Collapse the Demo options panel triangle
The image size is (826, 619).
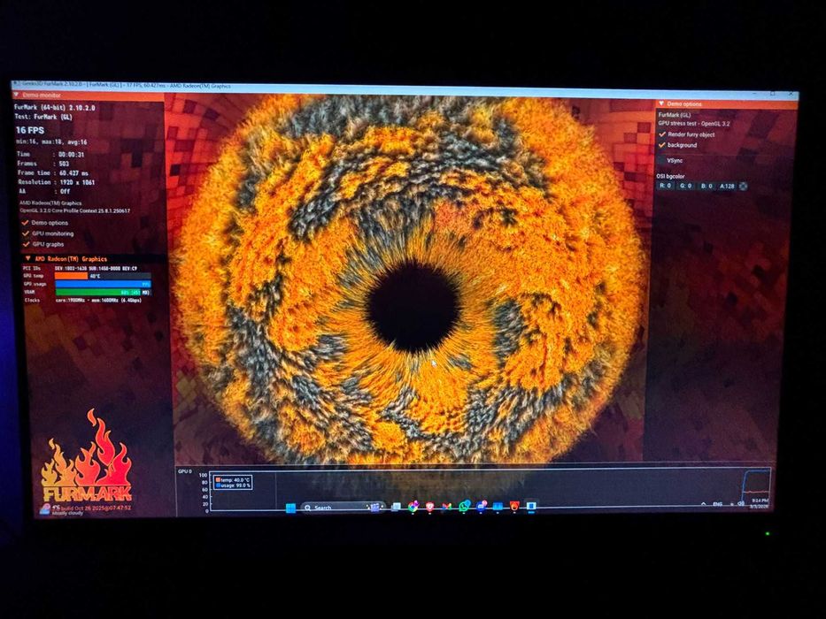coord(661,103)
